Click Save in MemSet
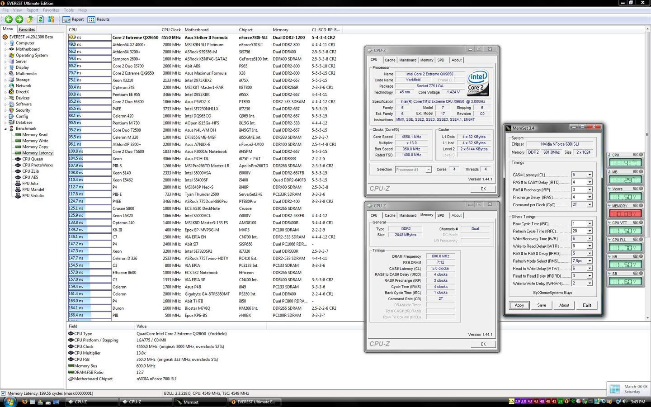This screenshot has width=651, height=407. pyautogui.click(x=542, y=305)
